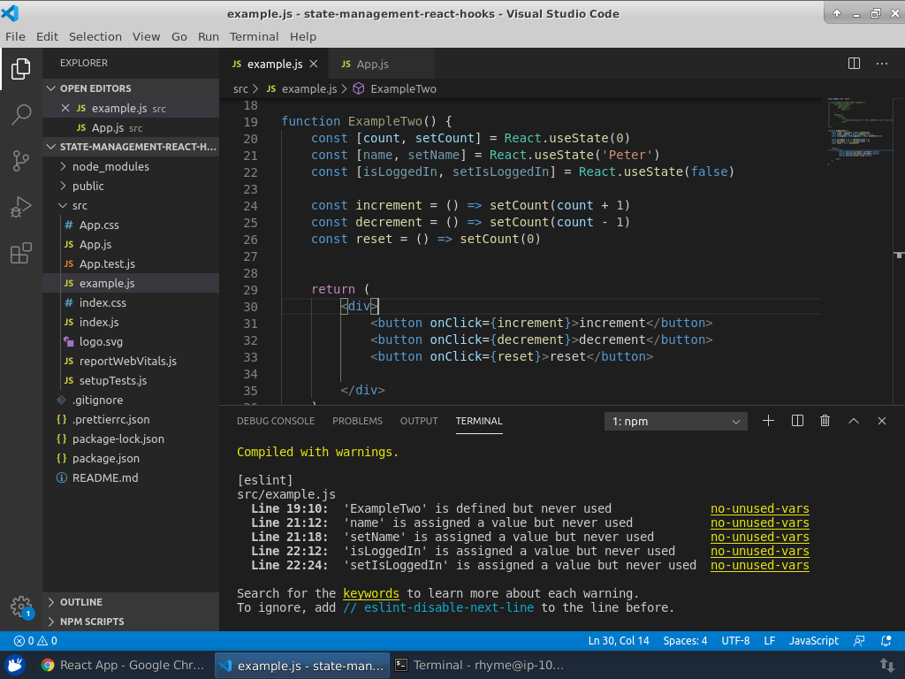Split the terminal panel
The height and width of the screenshot is (679, 905).
point(797,421)
